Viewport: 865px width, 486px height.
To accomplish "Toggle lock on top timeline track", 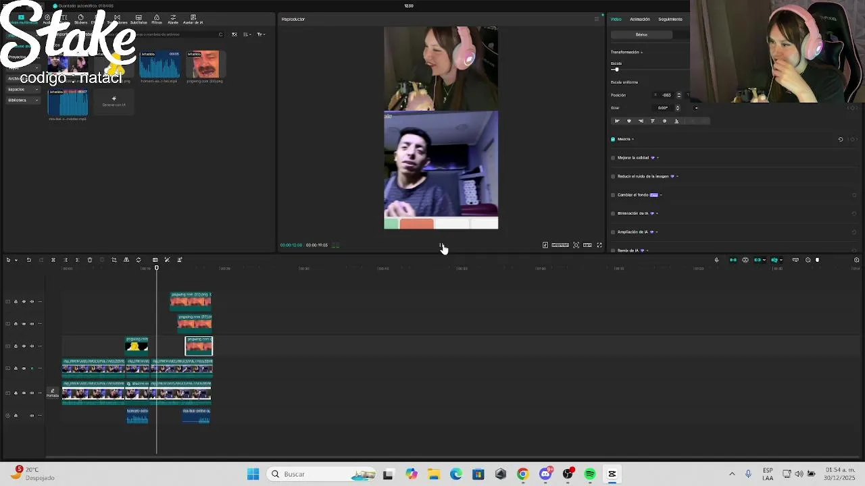I will coord(16,302).
